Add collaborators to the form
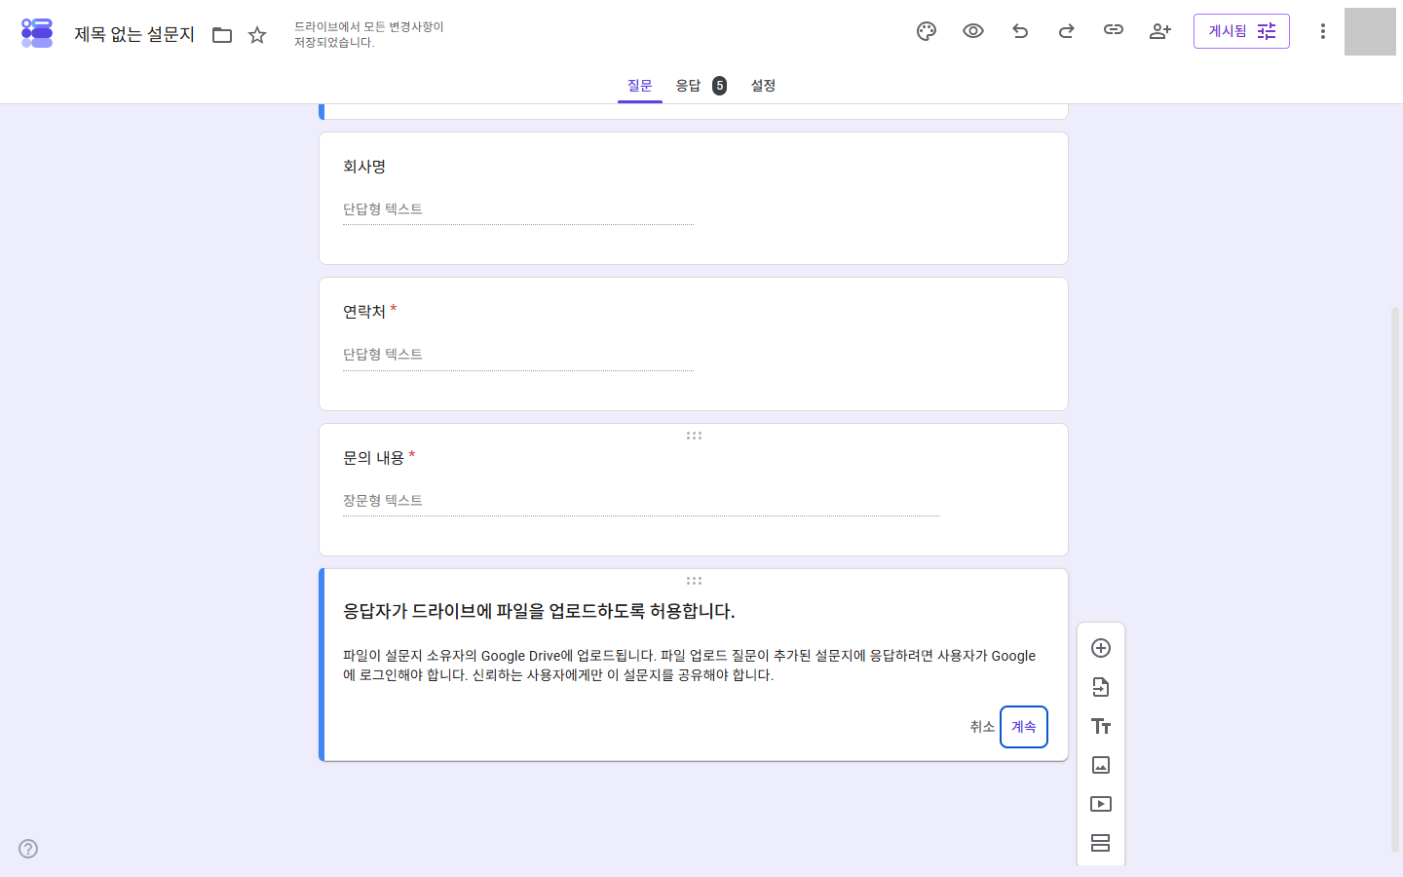Viewport: 1403px width, 877px height. pyautogui.click(x=1160, y=31)
